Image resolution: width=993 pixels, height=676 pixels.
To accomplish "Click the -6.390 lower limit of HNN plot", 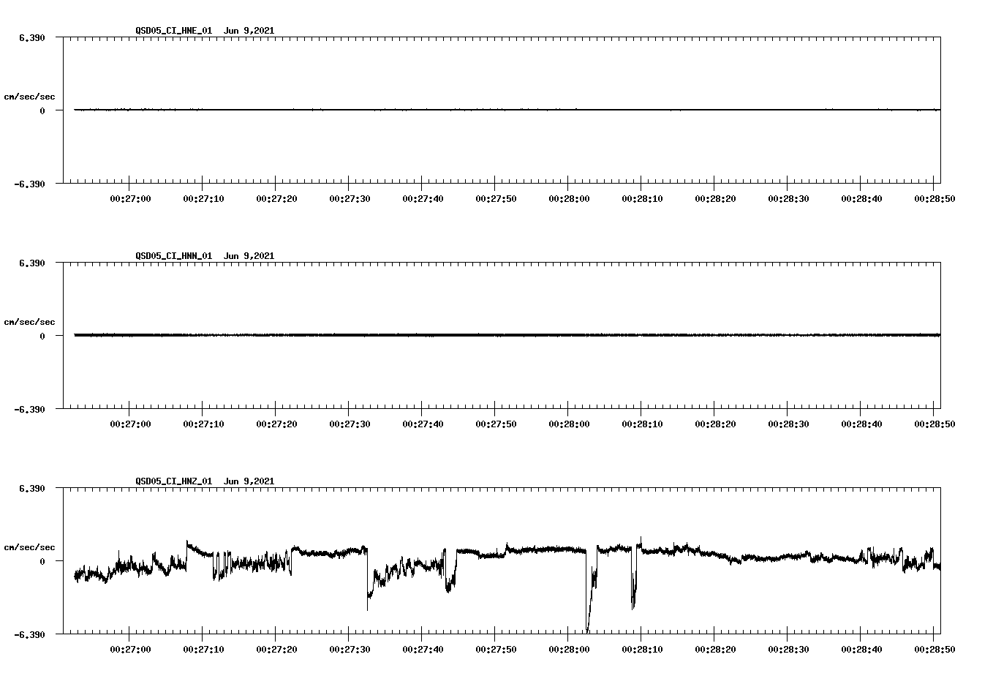I will pos(30,409).
